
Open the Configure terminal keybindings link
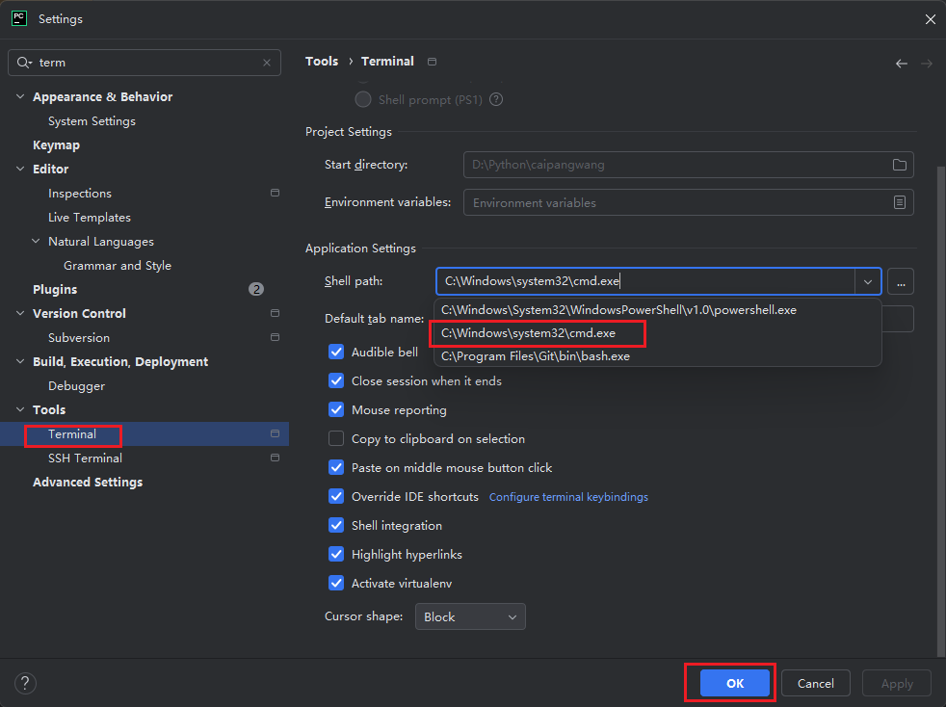[x=568, y=497]
